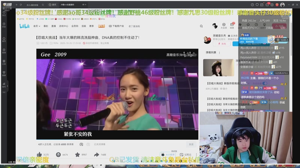300x168 pixels.
Task: Click 发消息 next to 黑糖音乐秀
Action: pyautogui.click(x=232, y=35)
